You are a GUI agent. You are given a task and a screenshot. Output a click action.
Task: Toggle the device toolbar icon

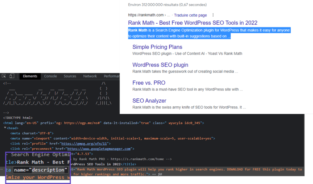12,76
